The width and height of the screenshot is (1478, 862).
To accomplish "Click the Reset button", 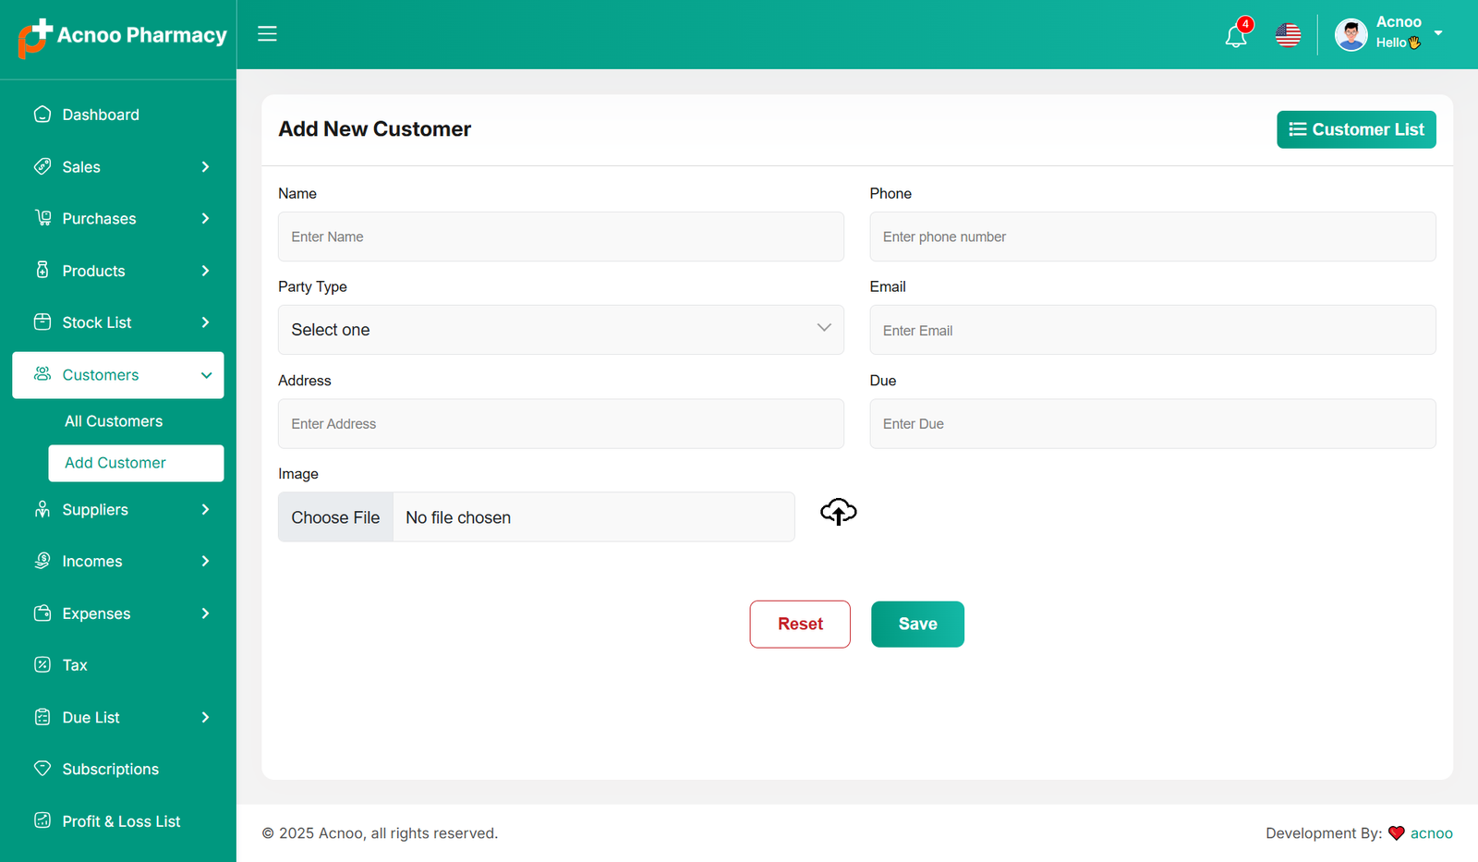I will pos(800,625).
